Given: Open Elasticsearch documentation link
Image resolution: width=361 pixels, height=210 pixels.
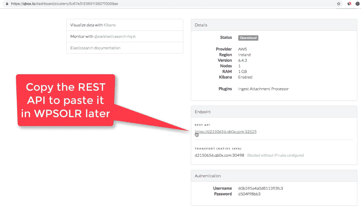Looking at the screenshot, I should click(95, 48).
